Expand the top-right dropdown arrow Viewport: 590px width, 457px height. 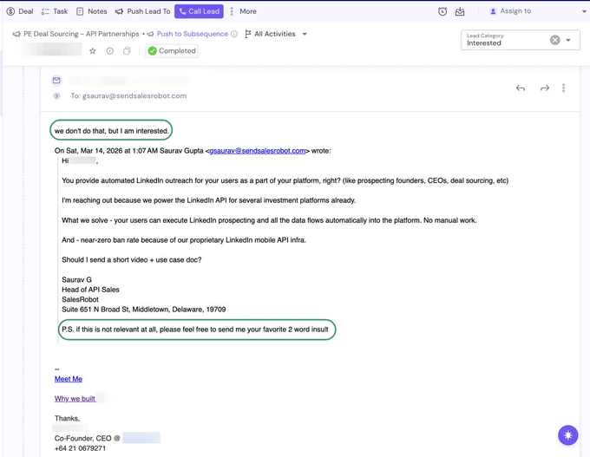584,11
